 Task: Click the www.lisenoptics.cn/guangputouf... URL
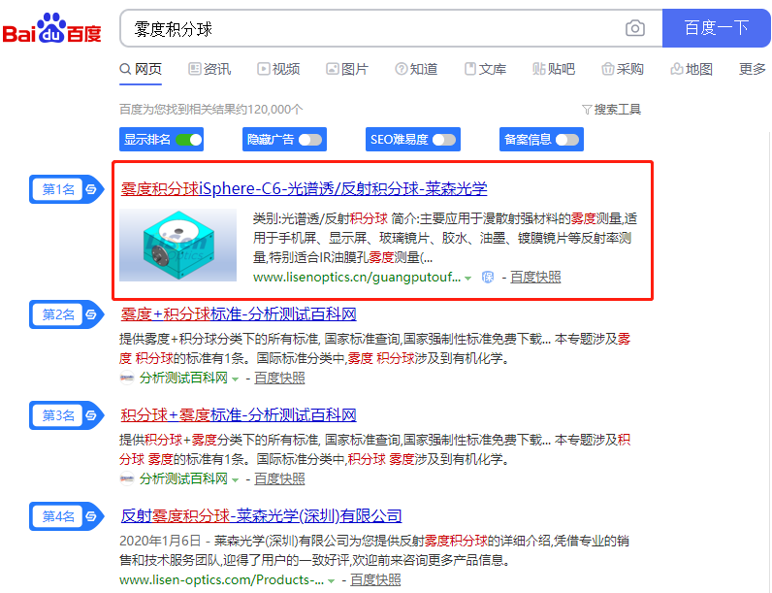pos(357,278)
